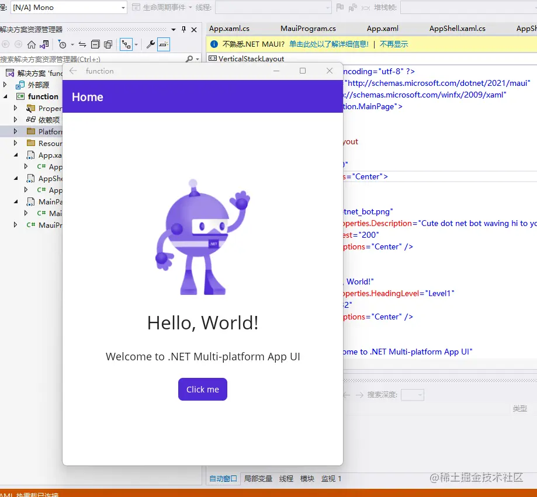The height and width of the screenshot is (497, 537).
Task: Open Properties via the wrench icon
Action: 150,44
